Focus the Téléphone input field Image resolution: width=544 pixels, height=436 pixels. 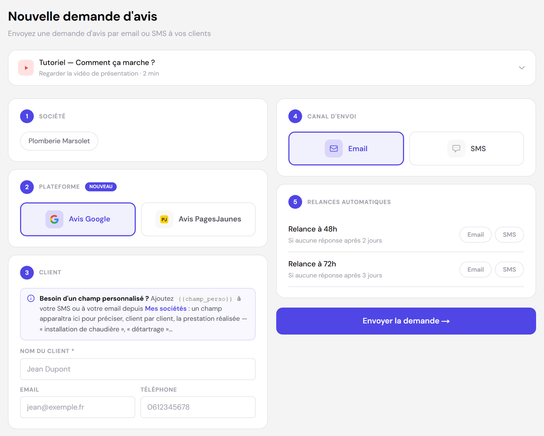pos(198,407)
